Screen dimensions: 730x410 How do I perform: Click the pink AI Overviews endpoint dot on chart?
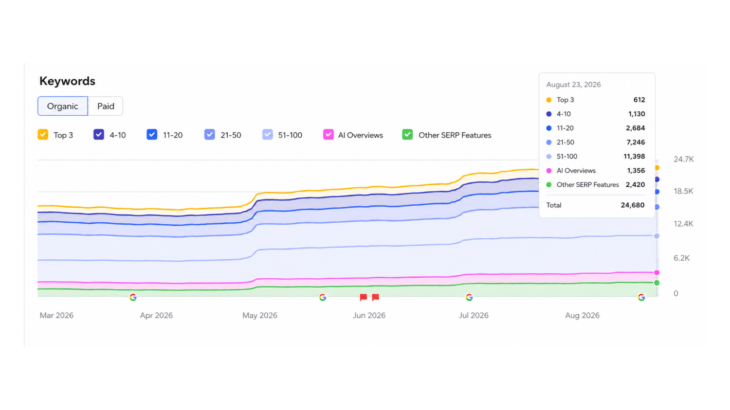[657, 272]
